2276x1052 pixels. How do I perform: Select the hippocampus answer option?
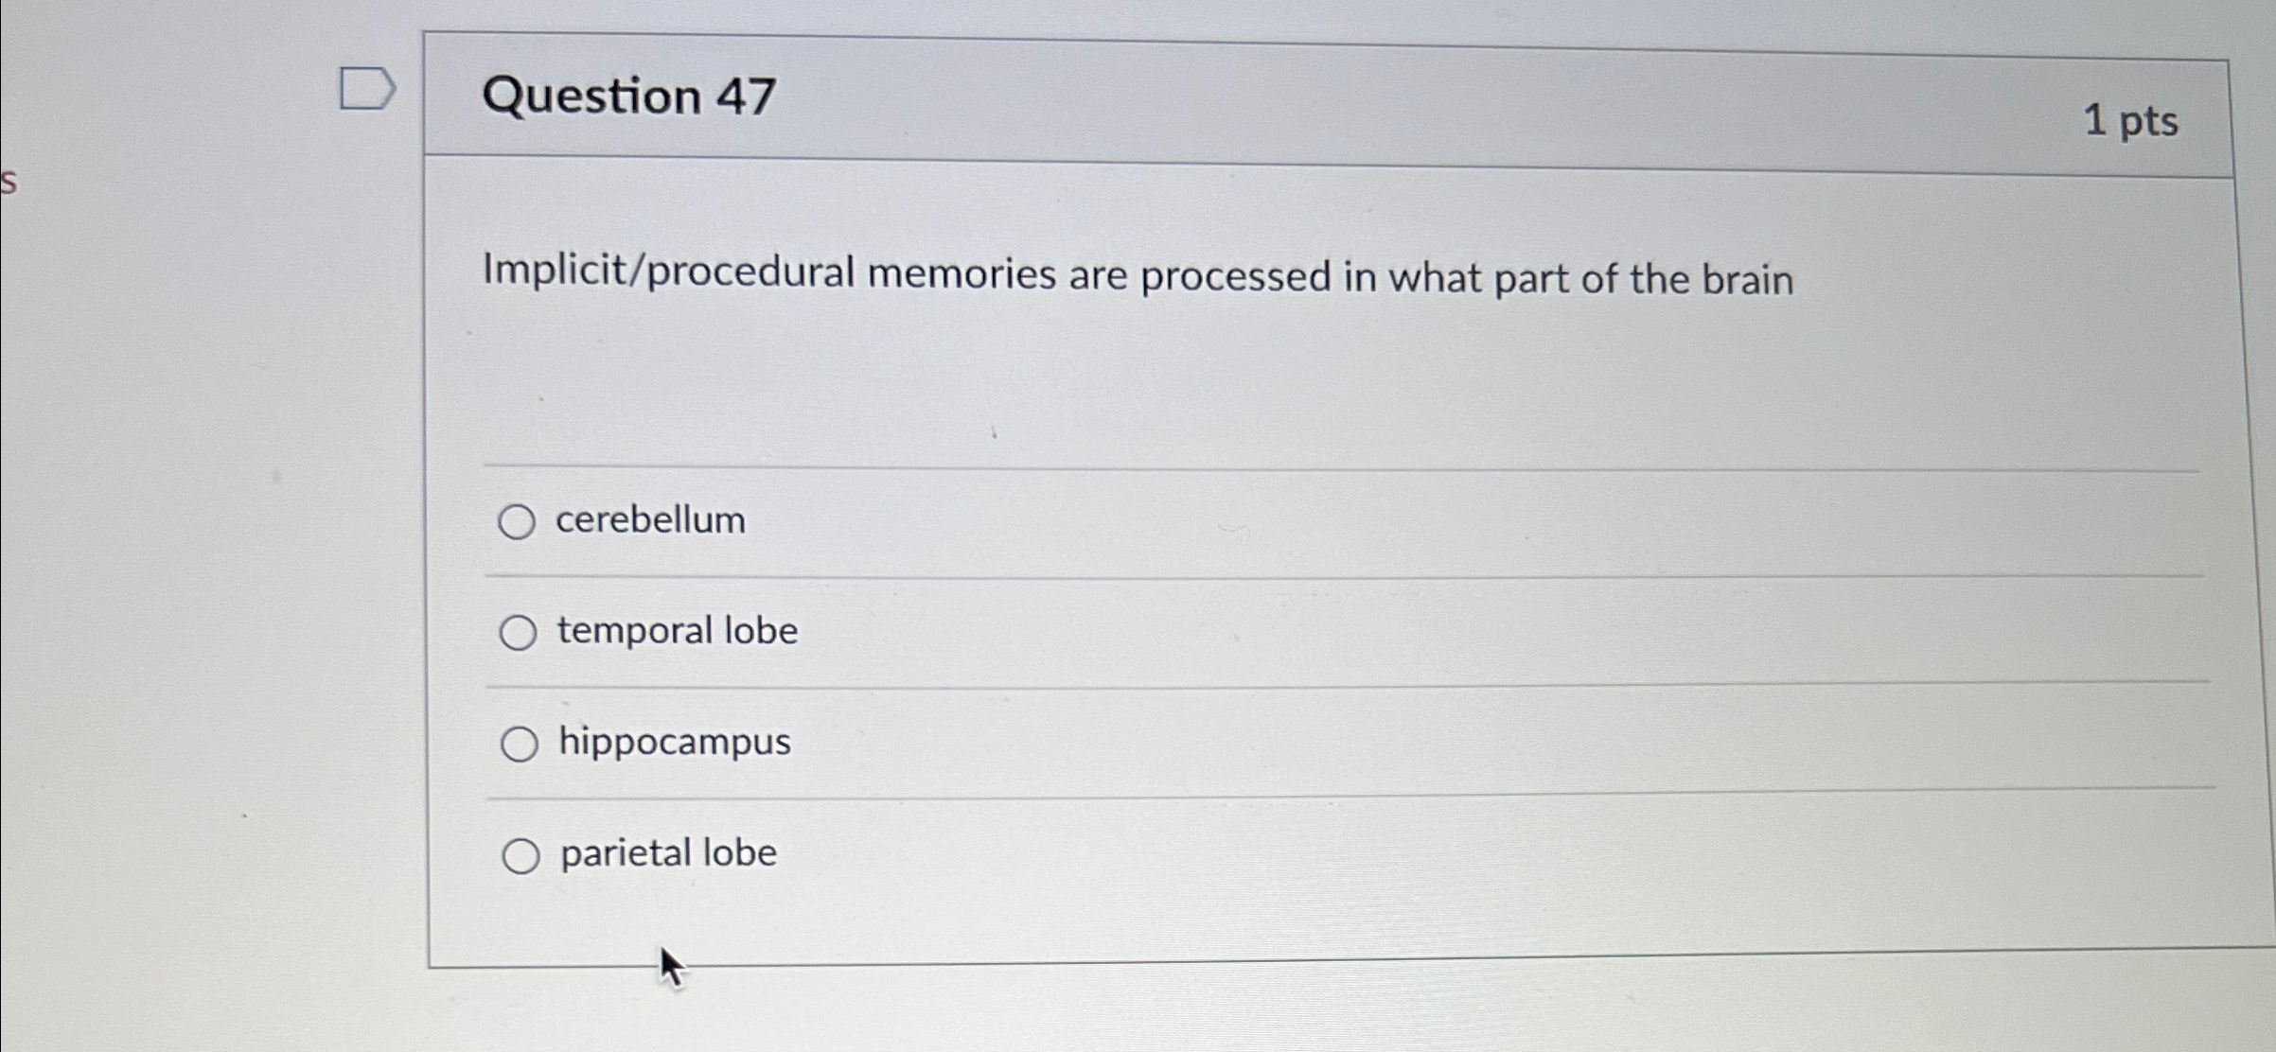[519, 743]
